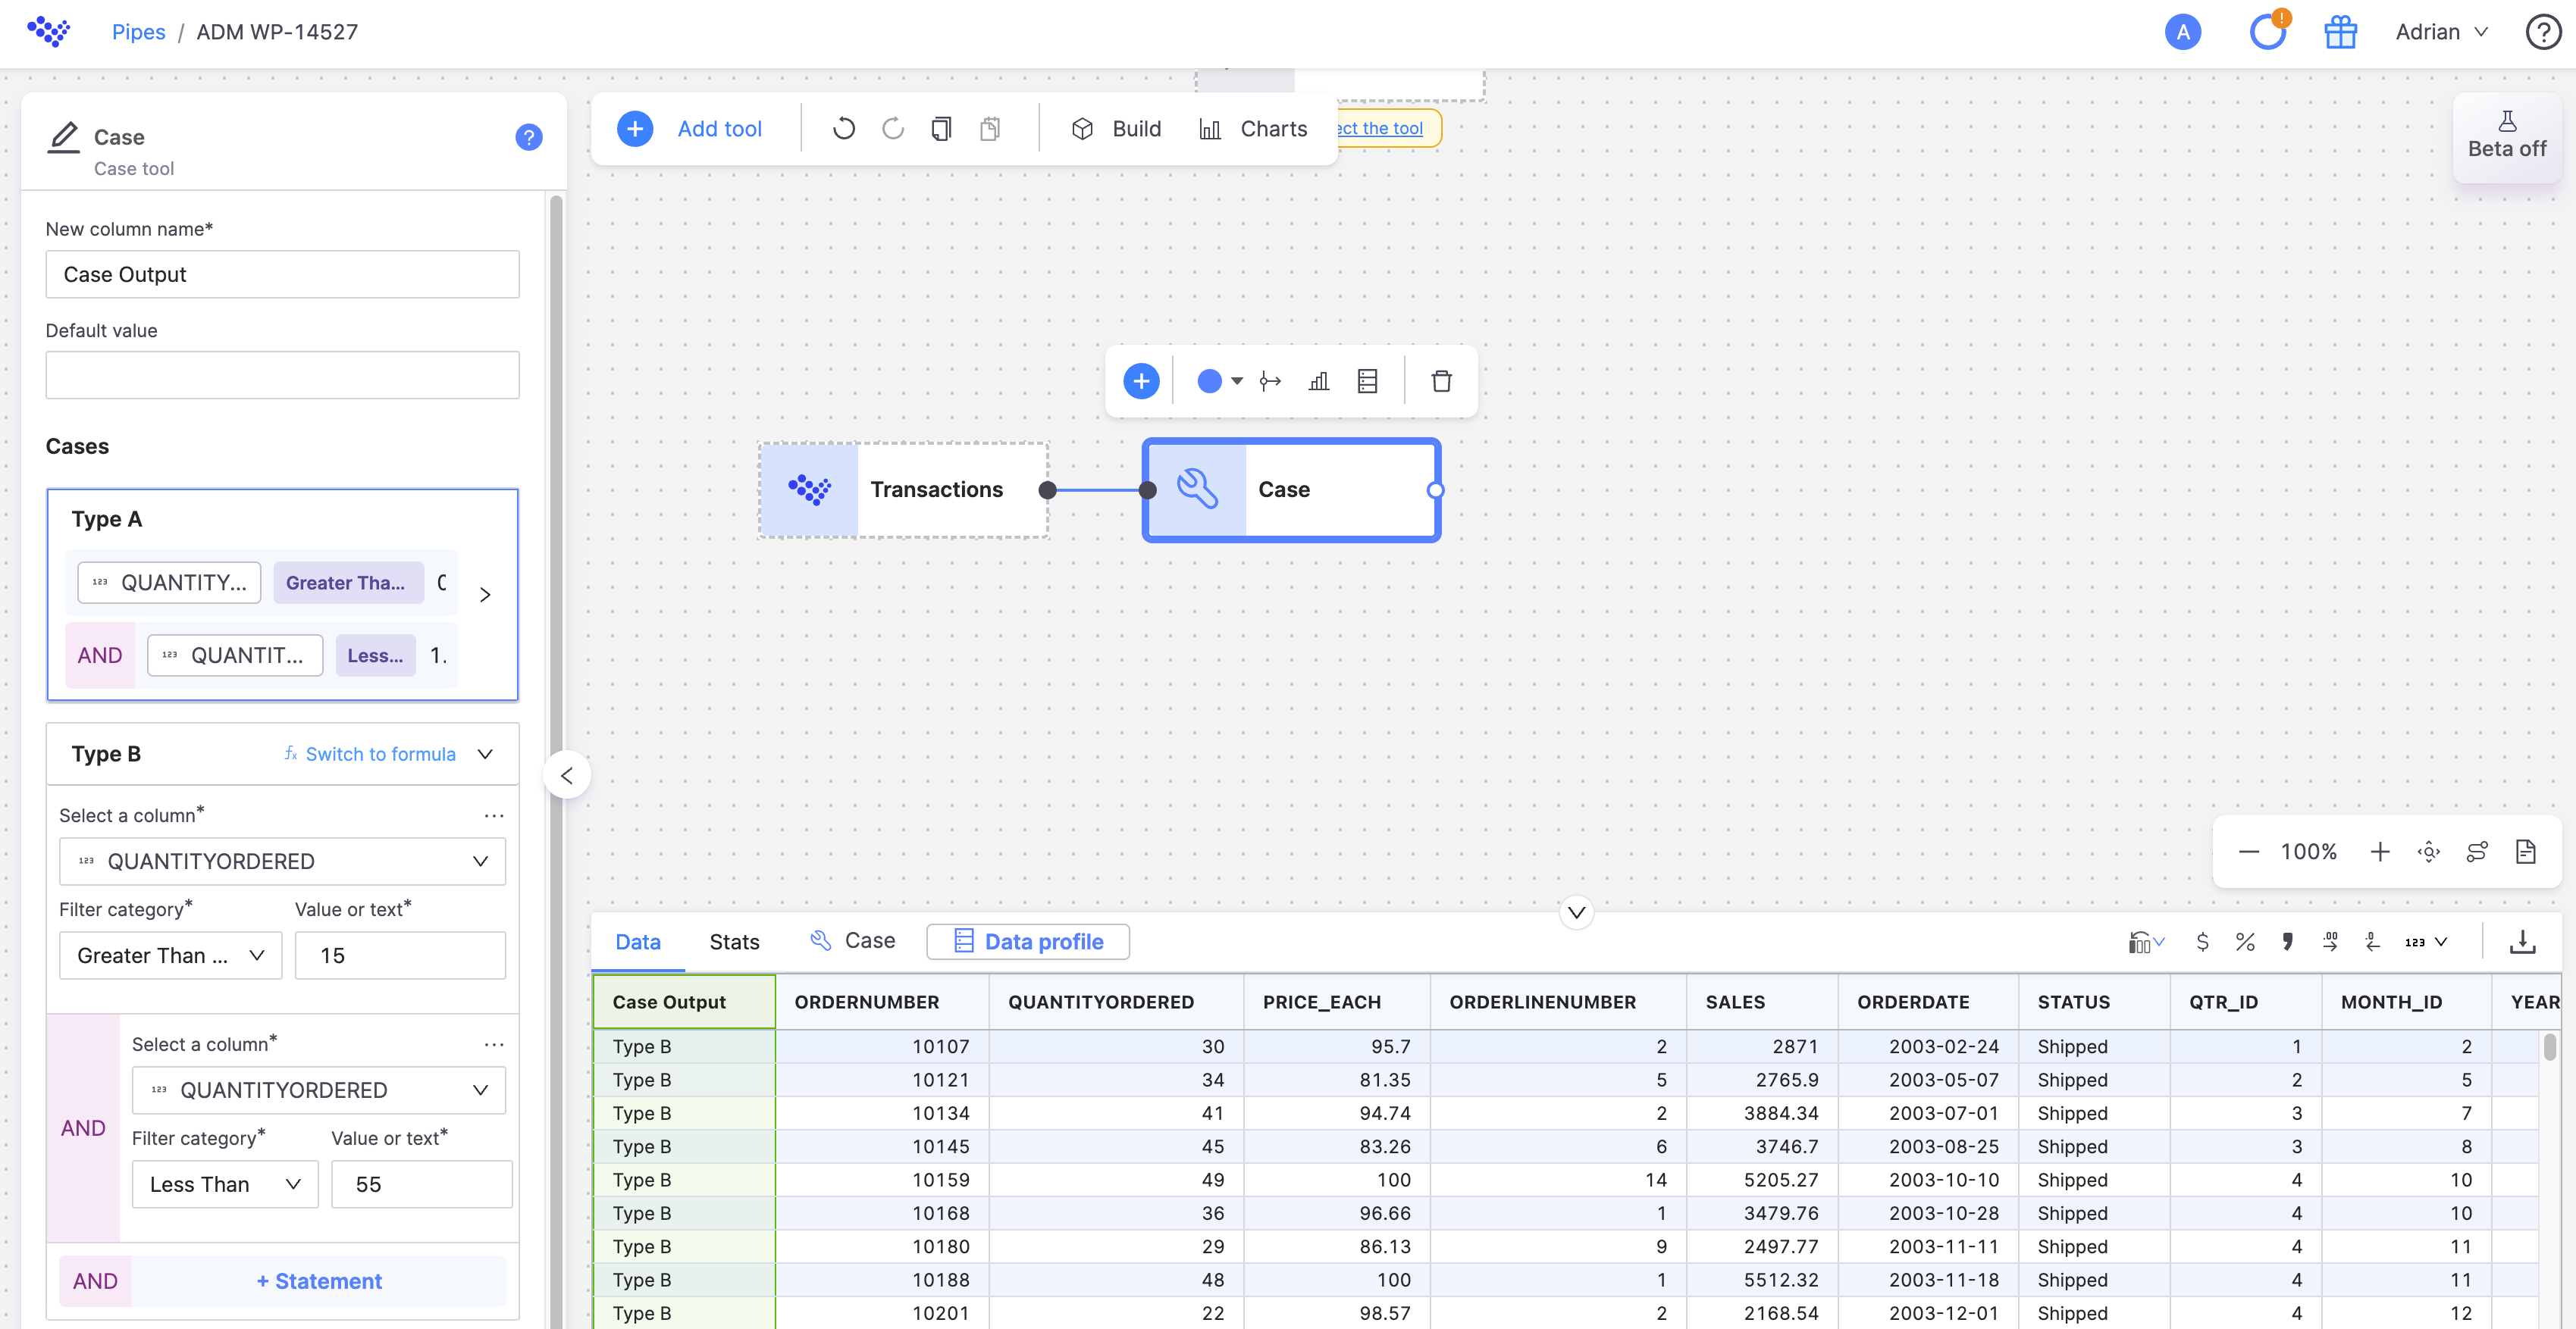This screenshot has width=2576, height=1329.
Task: Open options dots for first Type B condition
Action: [x=494, y=815]
